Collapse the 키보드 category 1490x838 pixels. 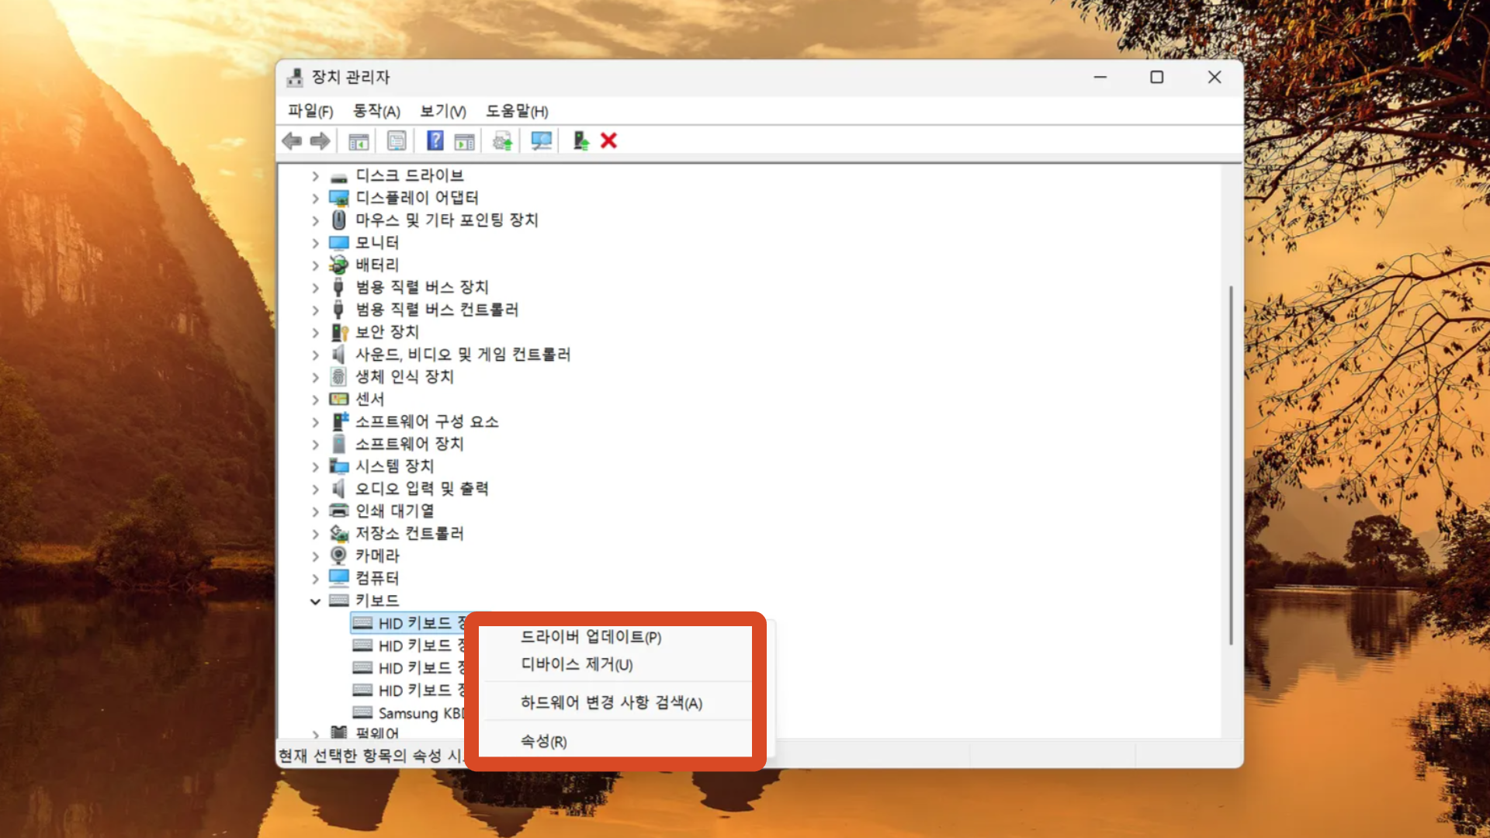315,601
